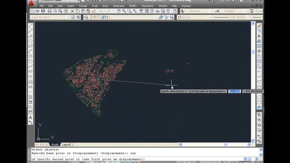Open the Format menu
This screenshot has width=290, height=163.
pos(83,6)
